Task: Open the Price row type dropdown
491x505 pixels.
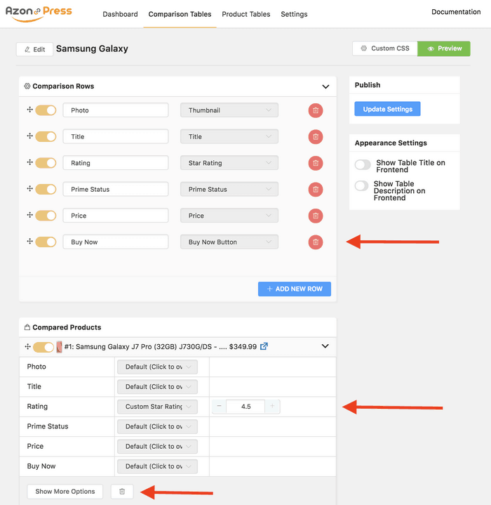Action: pyautogui.click(x=229, y=216)
